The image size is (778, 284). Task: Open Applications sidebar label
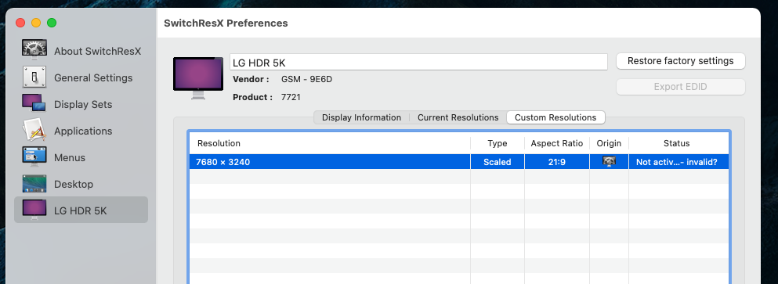point(83,131)
